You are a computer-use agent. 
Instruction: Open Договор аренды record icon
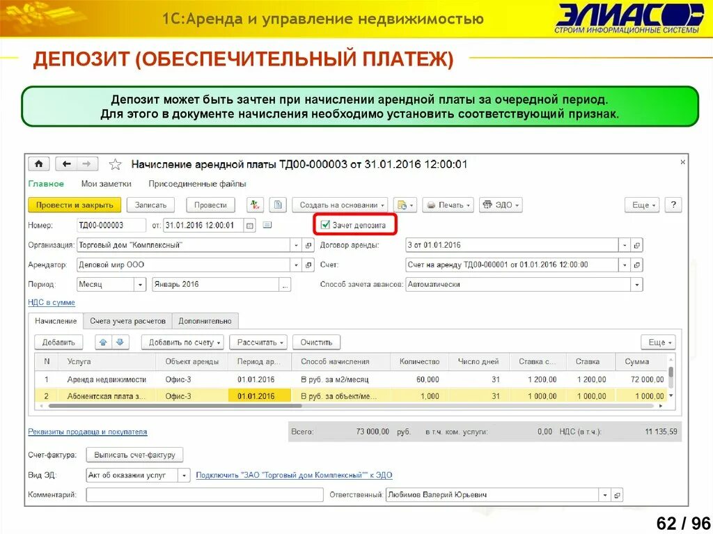point(637,245)
